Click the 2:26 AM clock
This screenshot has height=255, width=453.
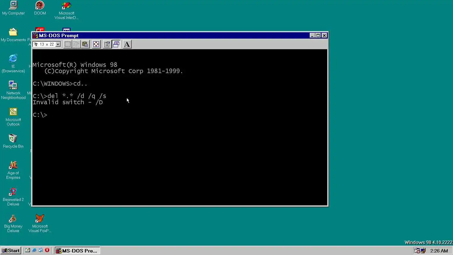(439, 251)
